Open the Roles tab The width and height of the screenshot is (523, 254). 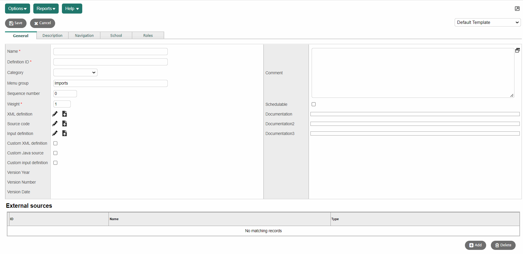(148, 36)
